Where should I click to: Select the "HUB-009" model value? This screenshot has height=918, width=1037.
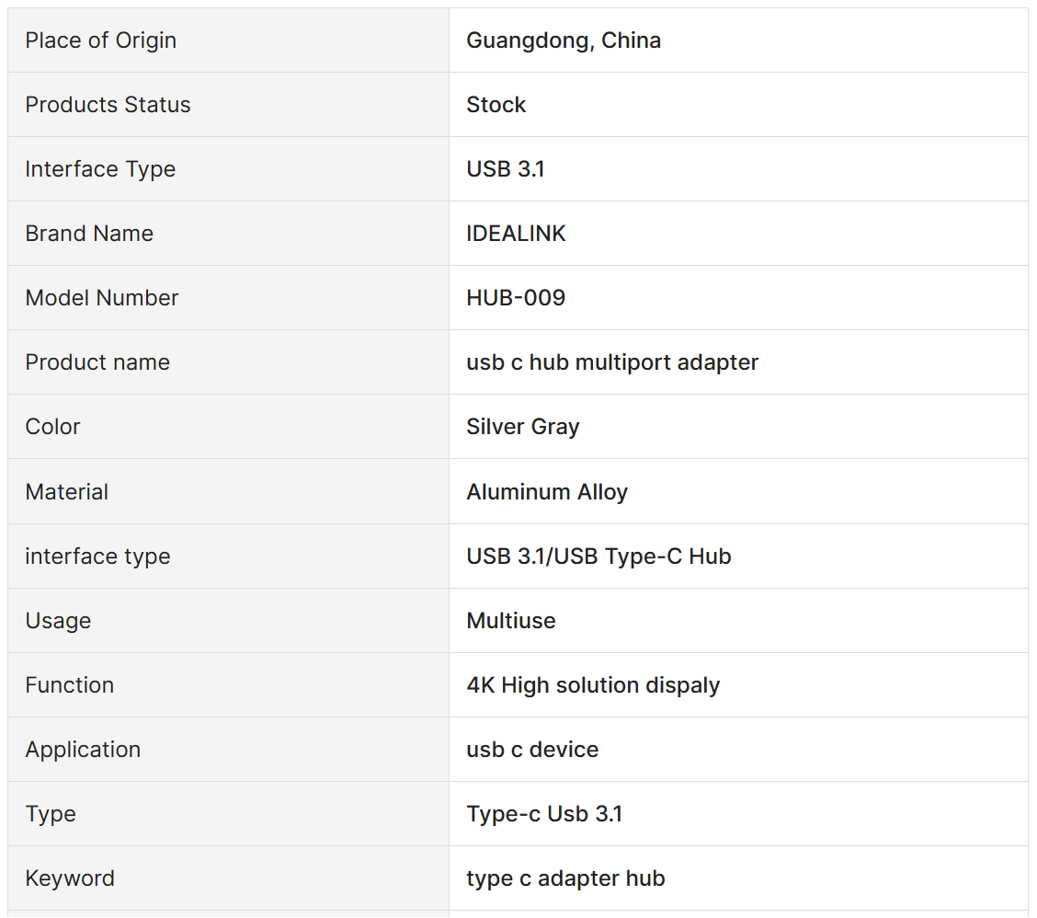click(516, 298)
